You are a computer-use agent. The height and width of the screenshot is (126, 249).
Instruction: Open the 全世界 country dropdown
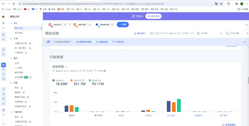(x=209, y=34)
